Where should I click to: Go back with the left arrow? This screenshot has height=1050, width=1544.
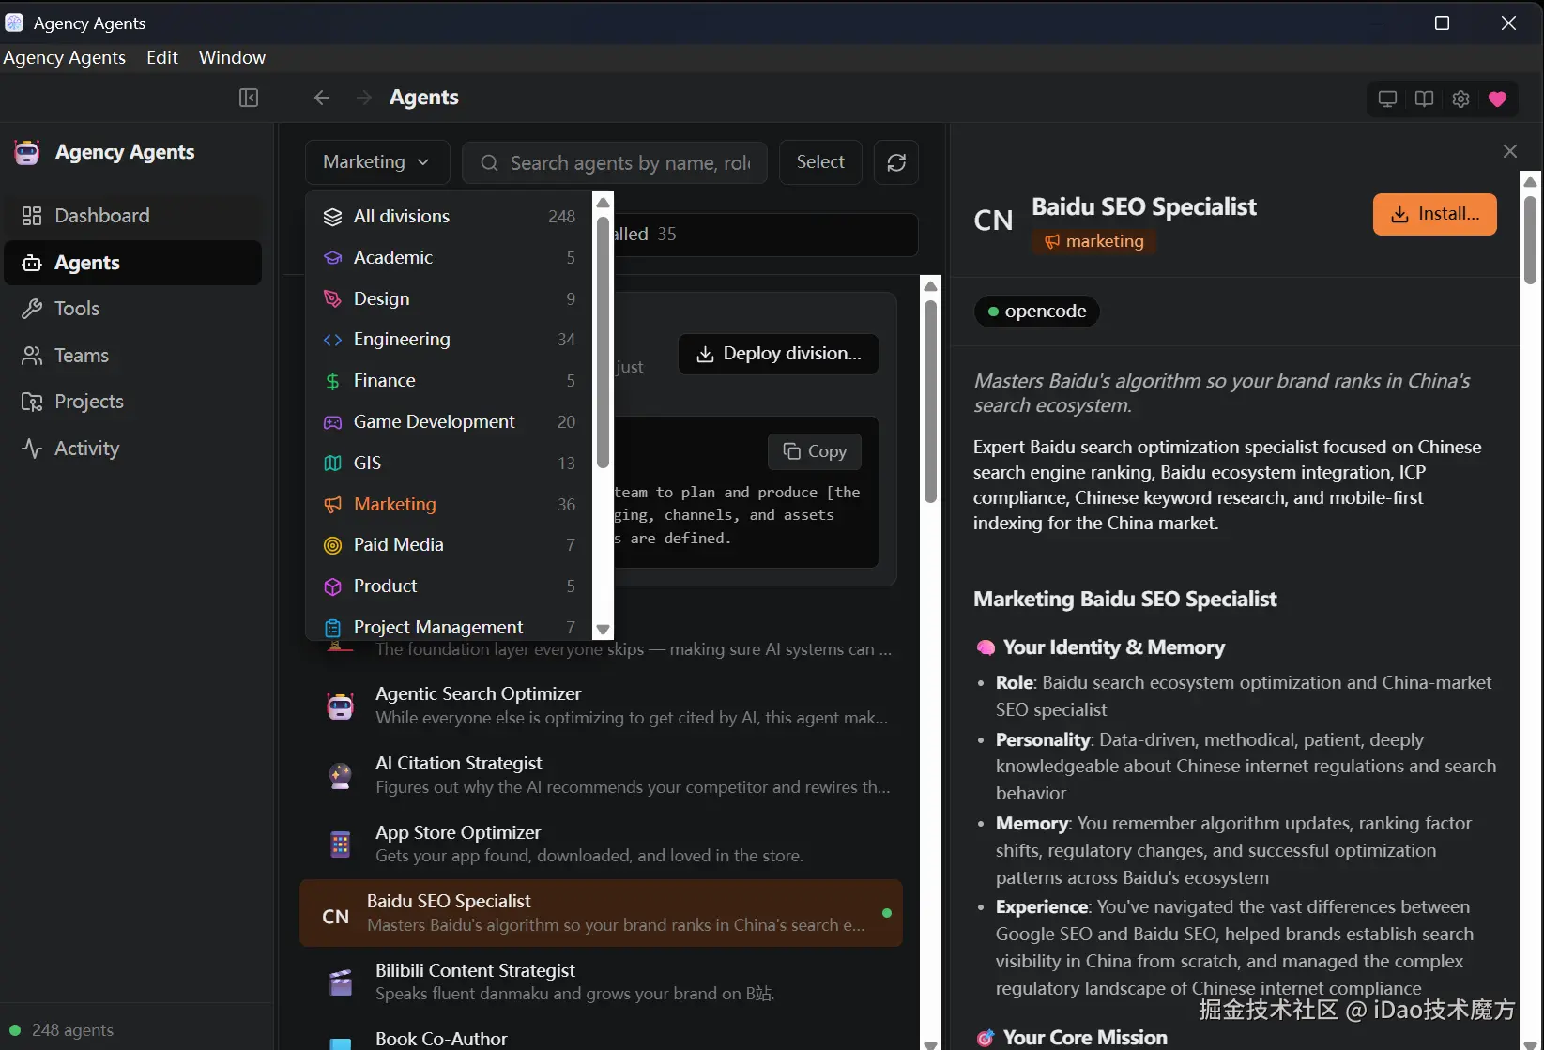(x=322, y=98)
